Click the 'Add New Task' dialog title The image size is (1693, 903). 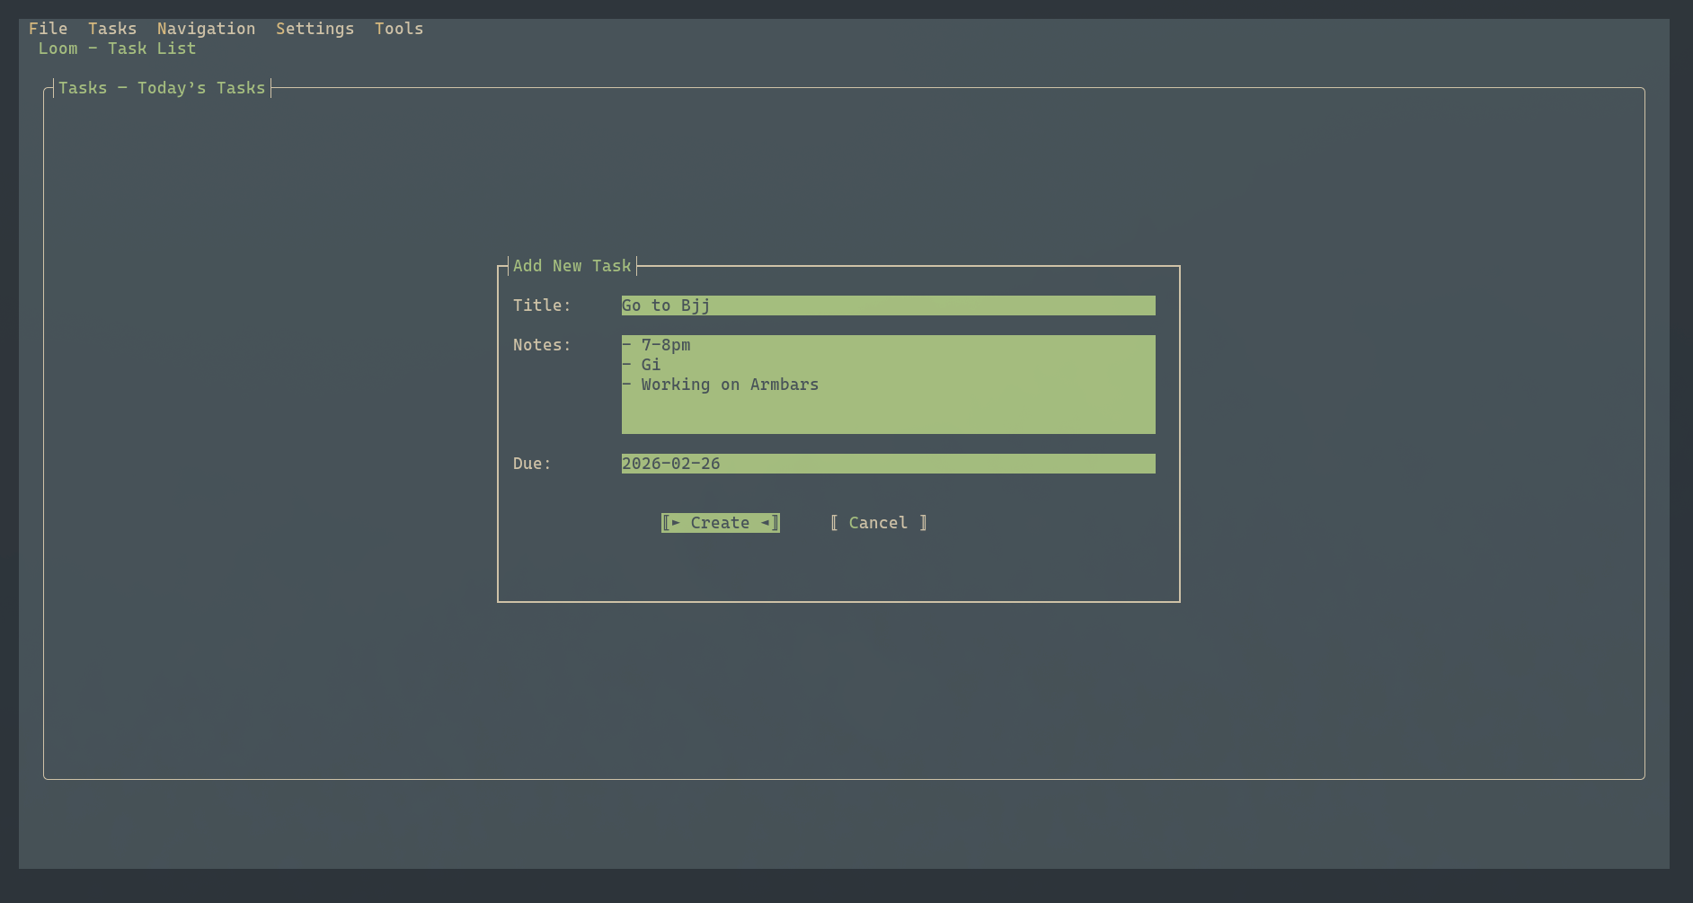click(x=572, y=265)
